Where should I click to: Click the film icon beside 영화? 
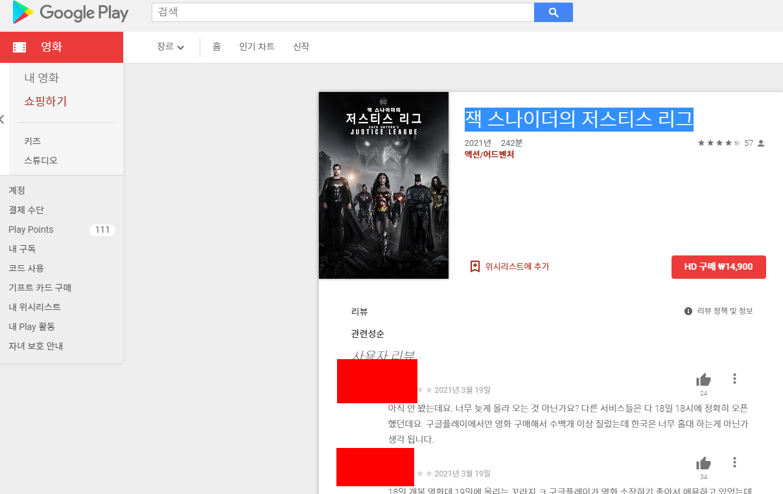pos(19,47)
